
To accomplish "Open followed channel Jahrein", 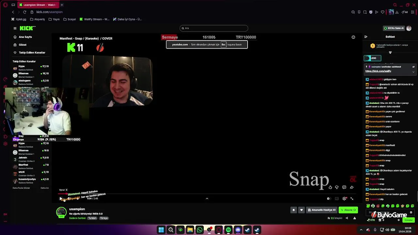I will pos(31,159).
